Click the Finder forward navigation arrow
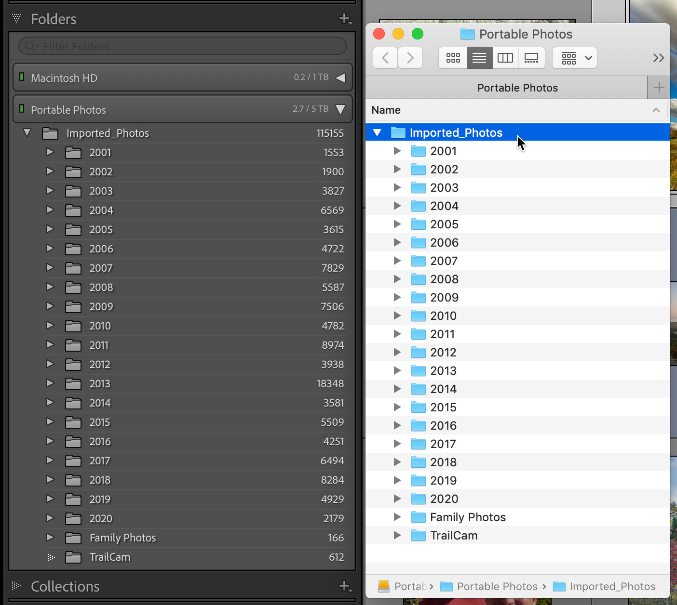 pos(410,58)
